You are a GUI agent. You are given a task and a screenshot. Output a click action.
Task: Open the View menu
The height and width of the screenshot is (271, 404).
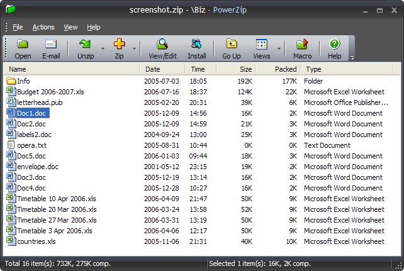click(70, 27)
